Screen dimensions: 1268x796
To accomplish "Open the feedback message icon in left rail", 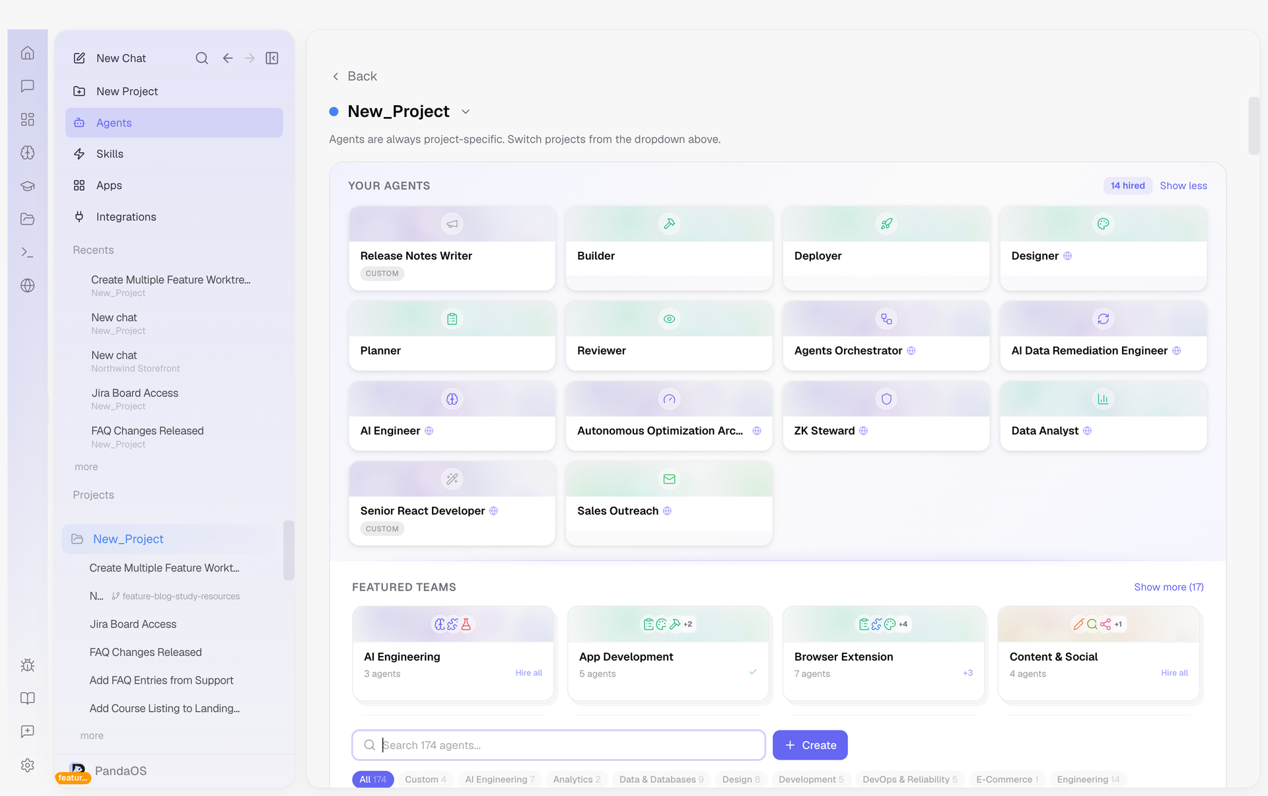I will click(x=27, y=731).
